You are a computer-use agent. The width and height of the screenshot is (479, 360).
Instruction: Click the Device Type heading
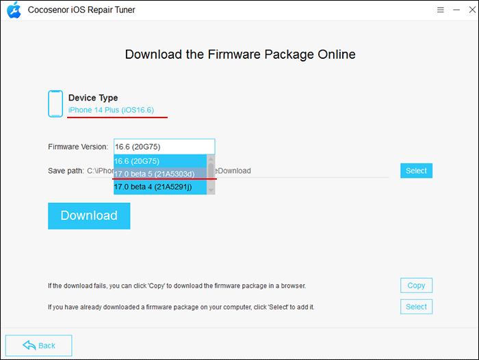[x=93, y=98]
